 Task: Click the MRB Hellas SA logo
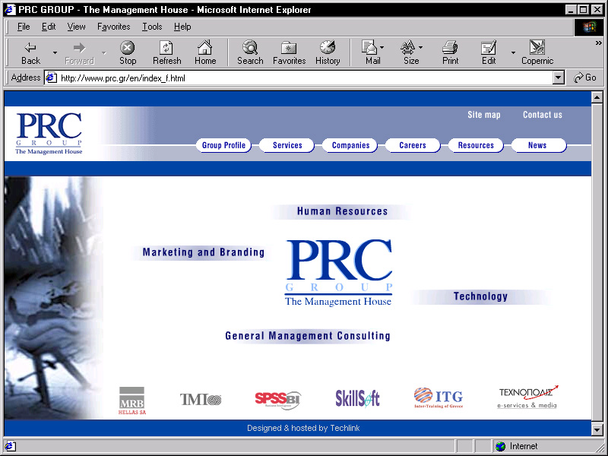pyautogui.click(x=131, y=401)
